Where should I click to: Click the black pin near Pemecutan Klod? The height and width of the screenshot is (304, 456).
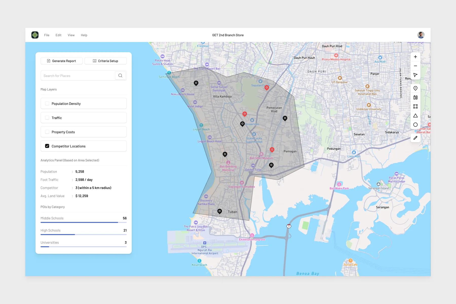tap(285, 118)
